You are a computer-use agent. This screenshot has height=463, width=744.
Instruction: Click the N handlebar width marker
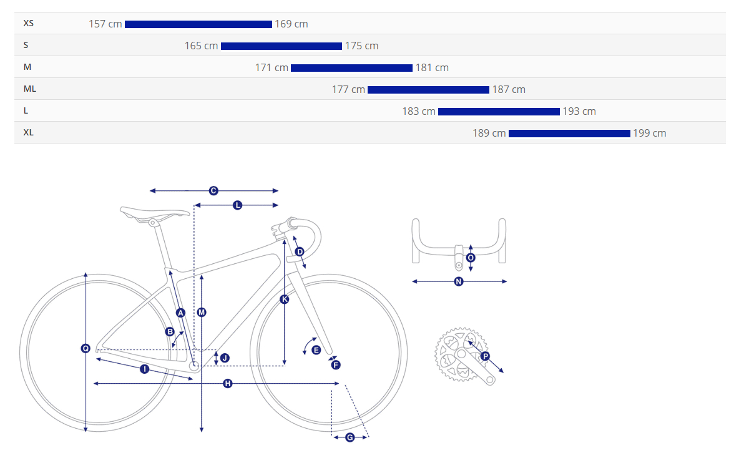(x=459, y=282)
